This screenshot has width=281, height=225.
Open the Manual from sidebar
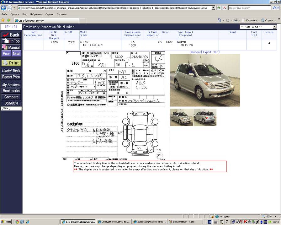11,47
